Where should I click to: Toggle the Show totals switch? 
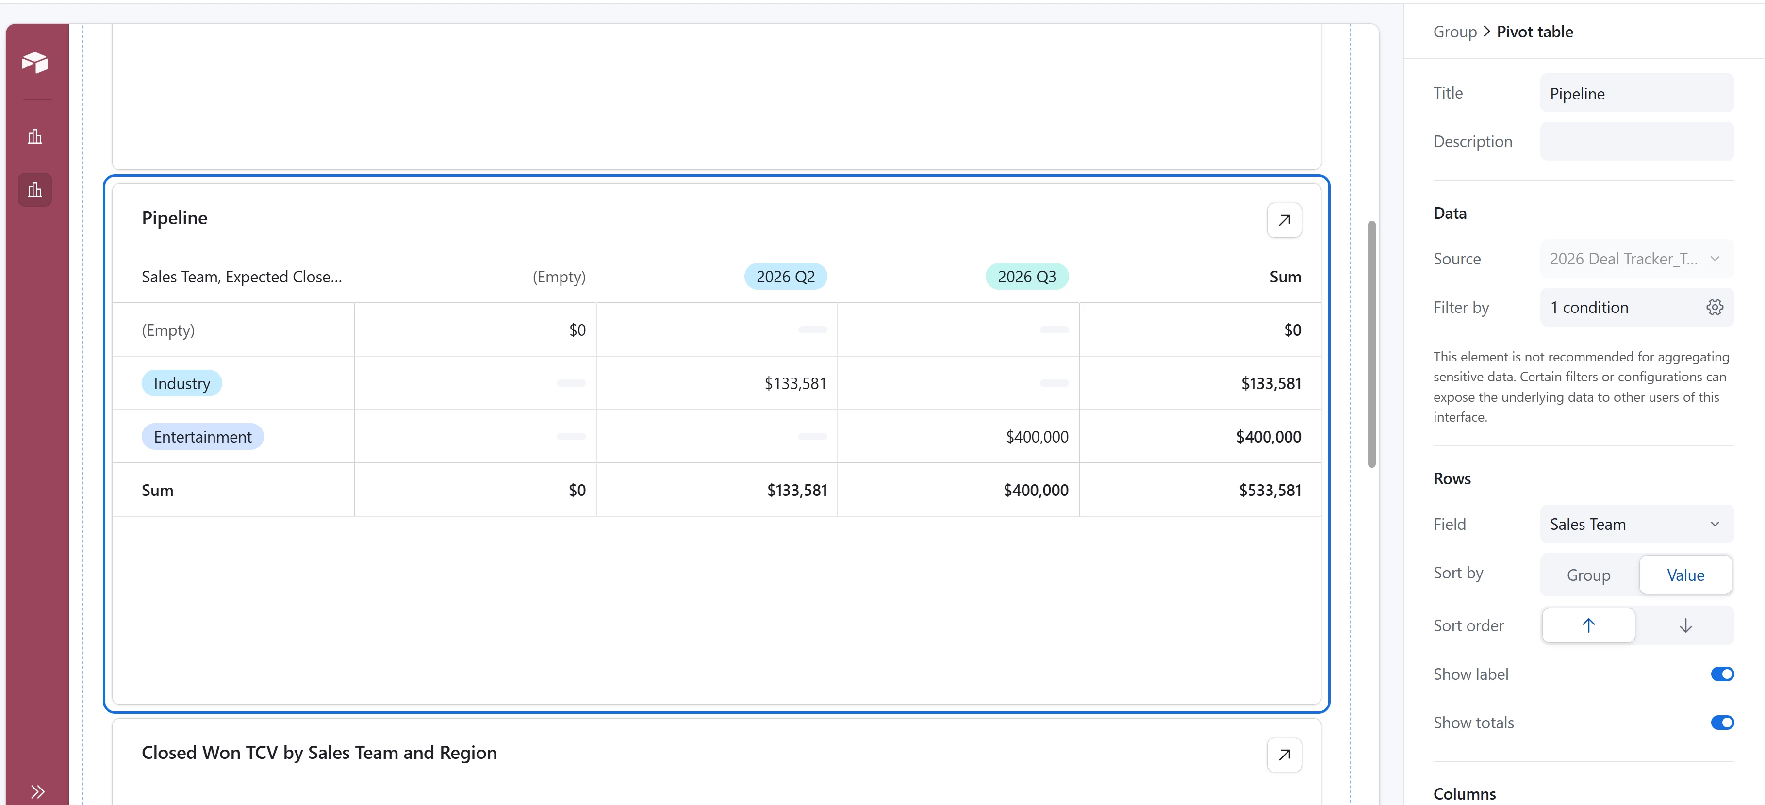1721,722
